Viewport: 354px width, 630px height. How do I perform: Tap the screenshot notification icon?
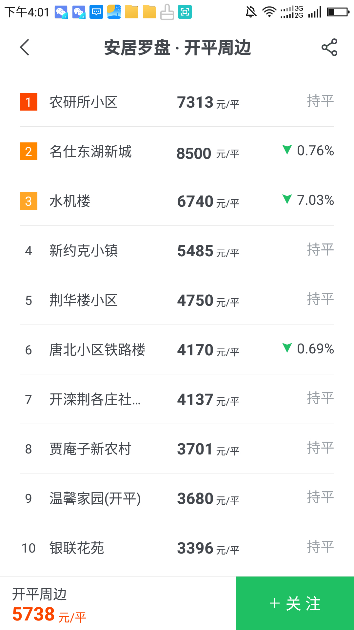point(185,12)
